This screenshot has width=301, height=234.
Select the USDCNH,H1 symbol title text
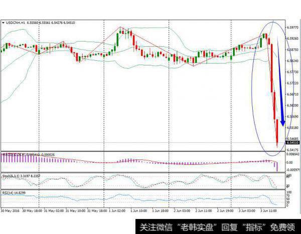[x=16, y=23]
